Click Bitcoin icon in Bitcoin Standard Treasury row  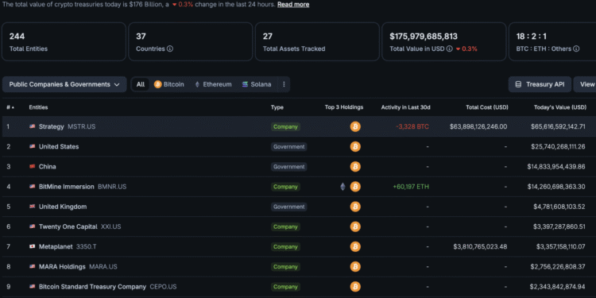(355, 287)
